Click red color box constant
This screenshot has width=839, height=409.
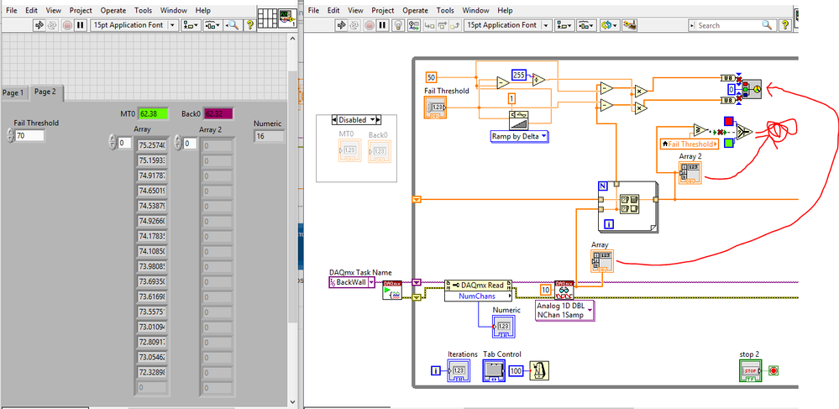728,121
